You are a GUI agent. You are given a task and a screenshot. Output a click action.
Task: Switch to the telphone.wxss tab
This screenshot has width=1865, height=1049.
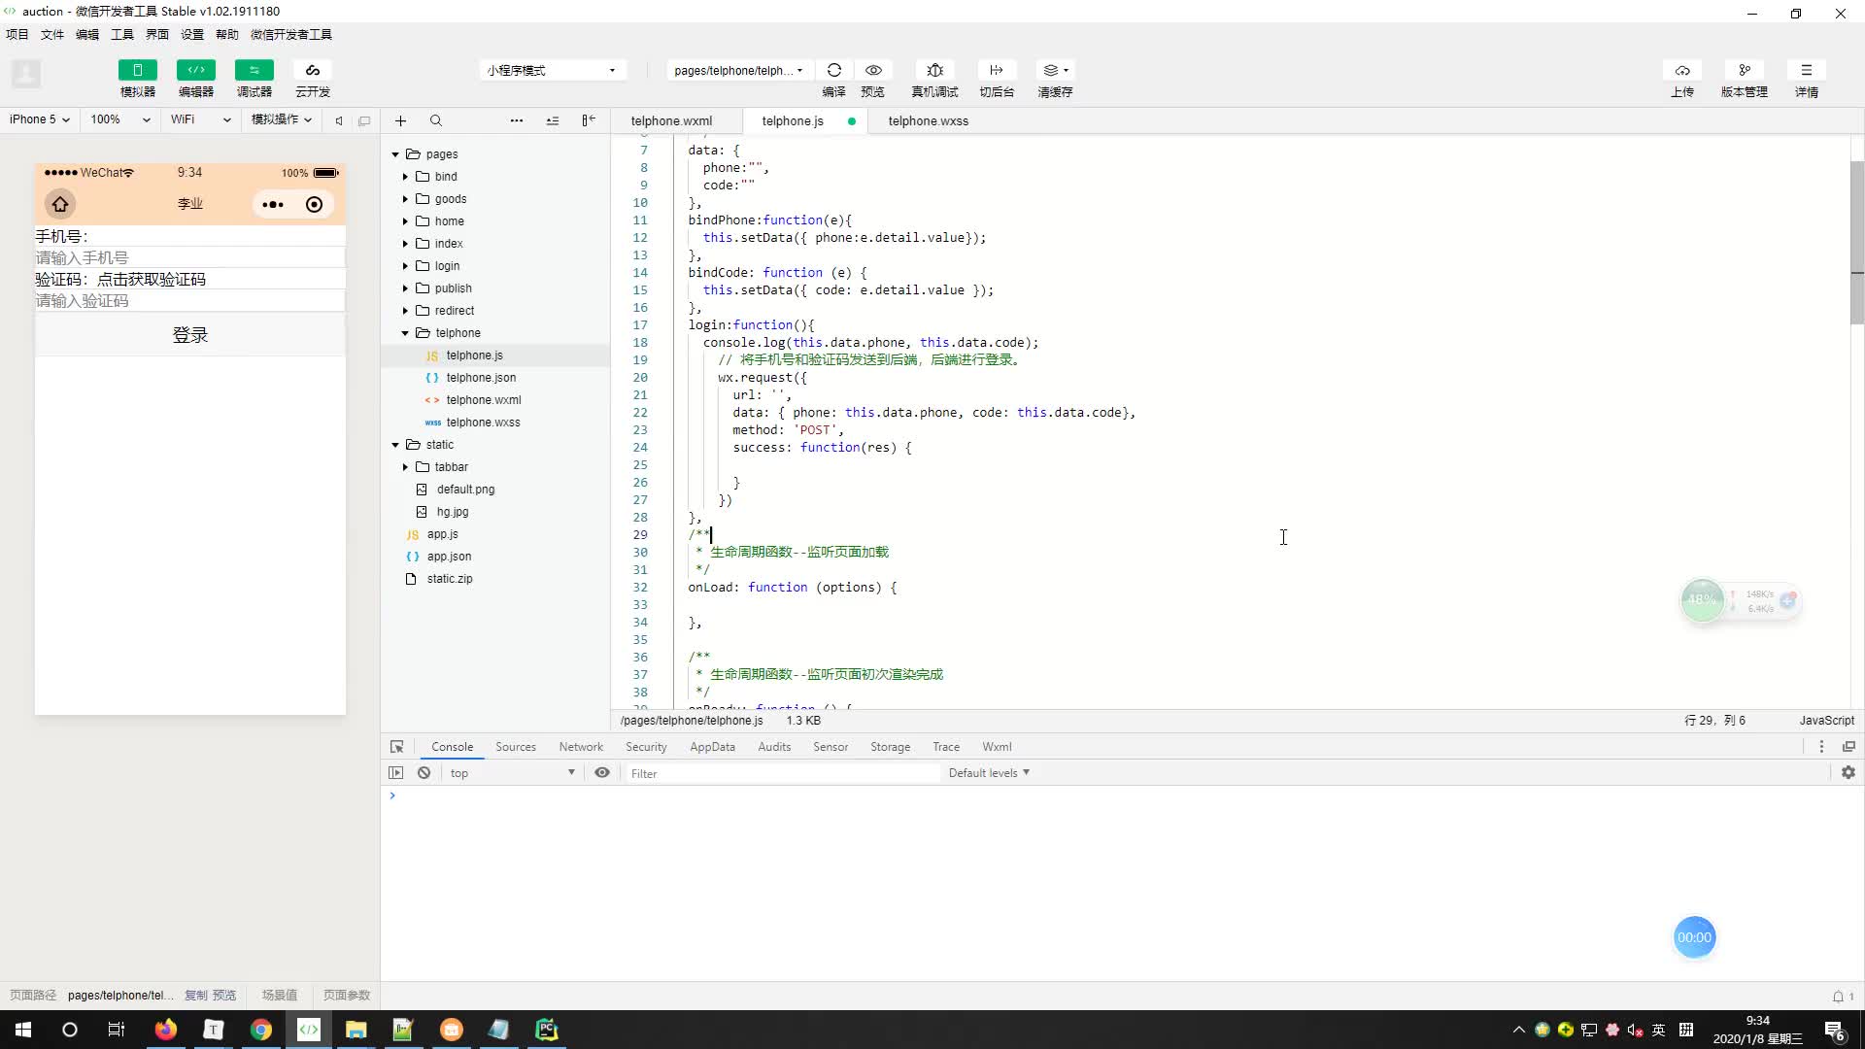point(928,120)
